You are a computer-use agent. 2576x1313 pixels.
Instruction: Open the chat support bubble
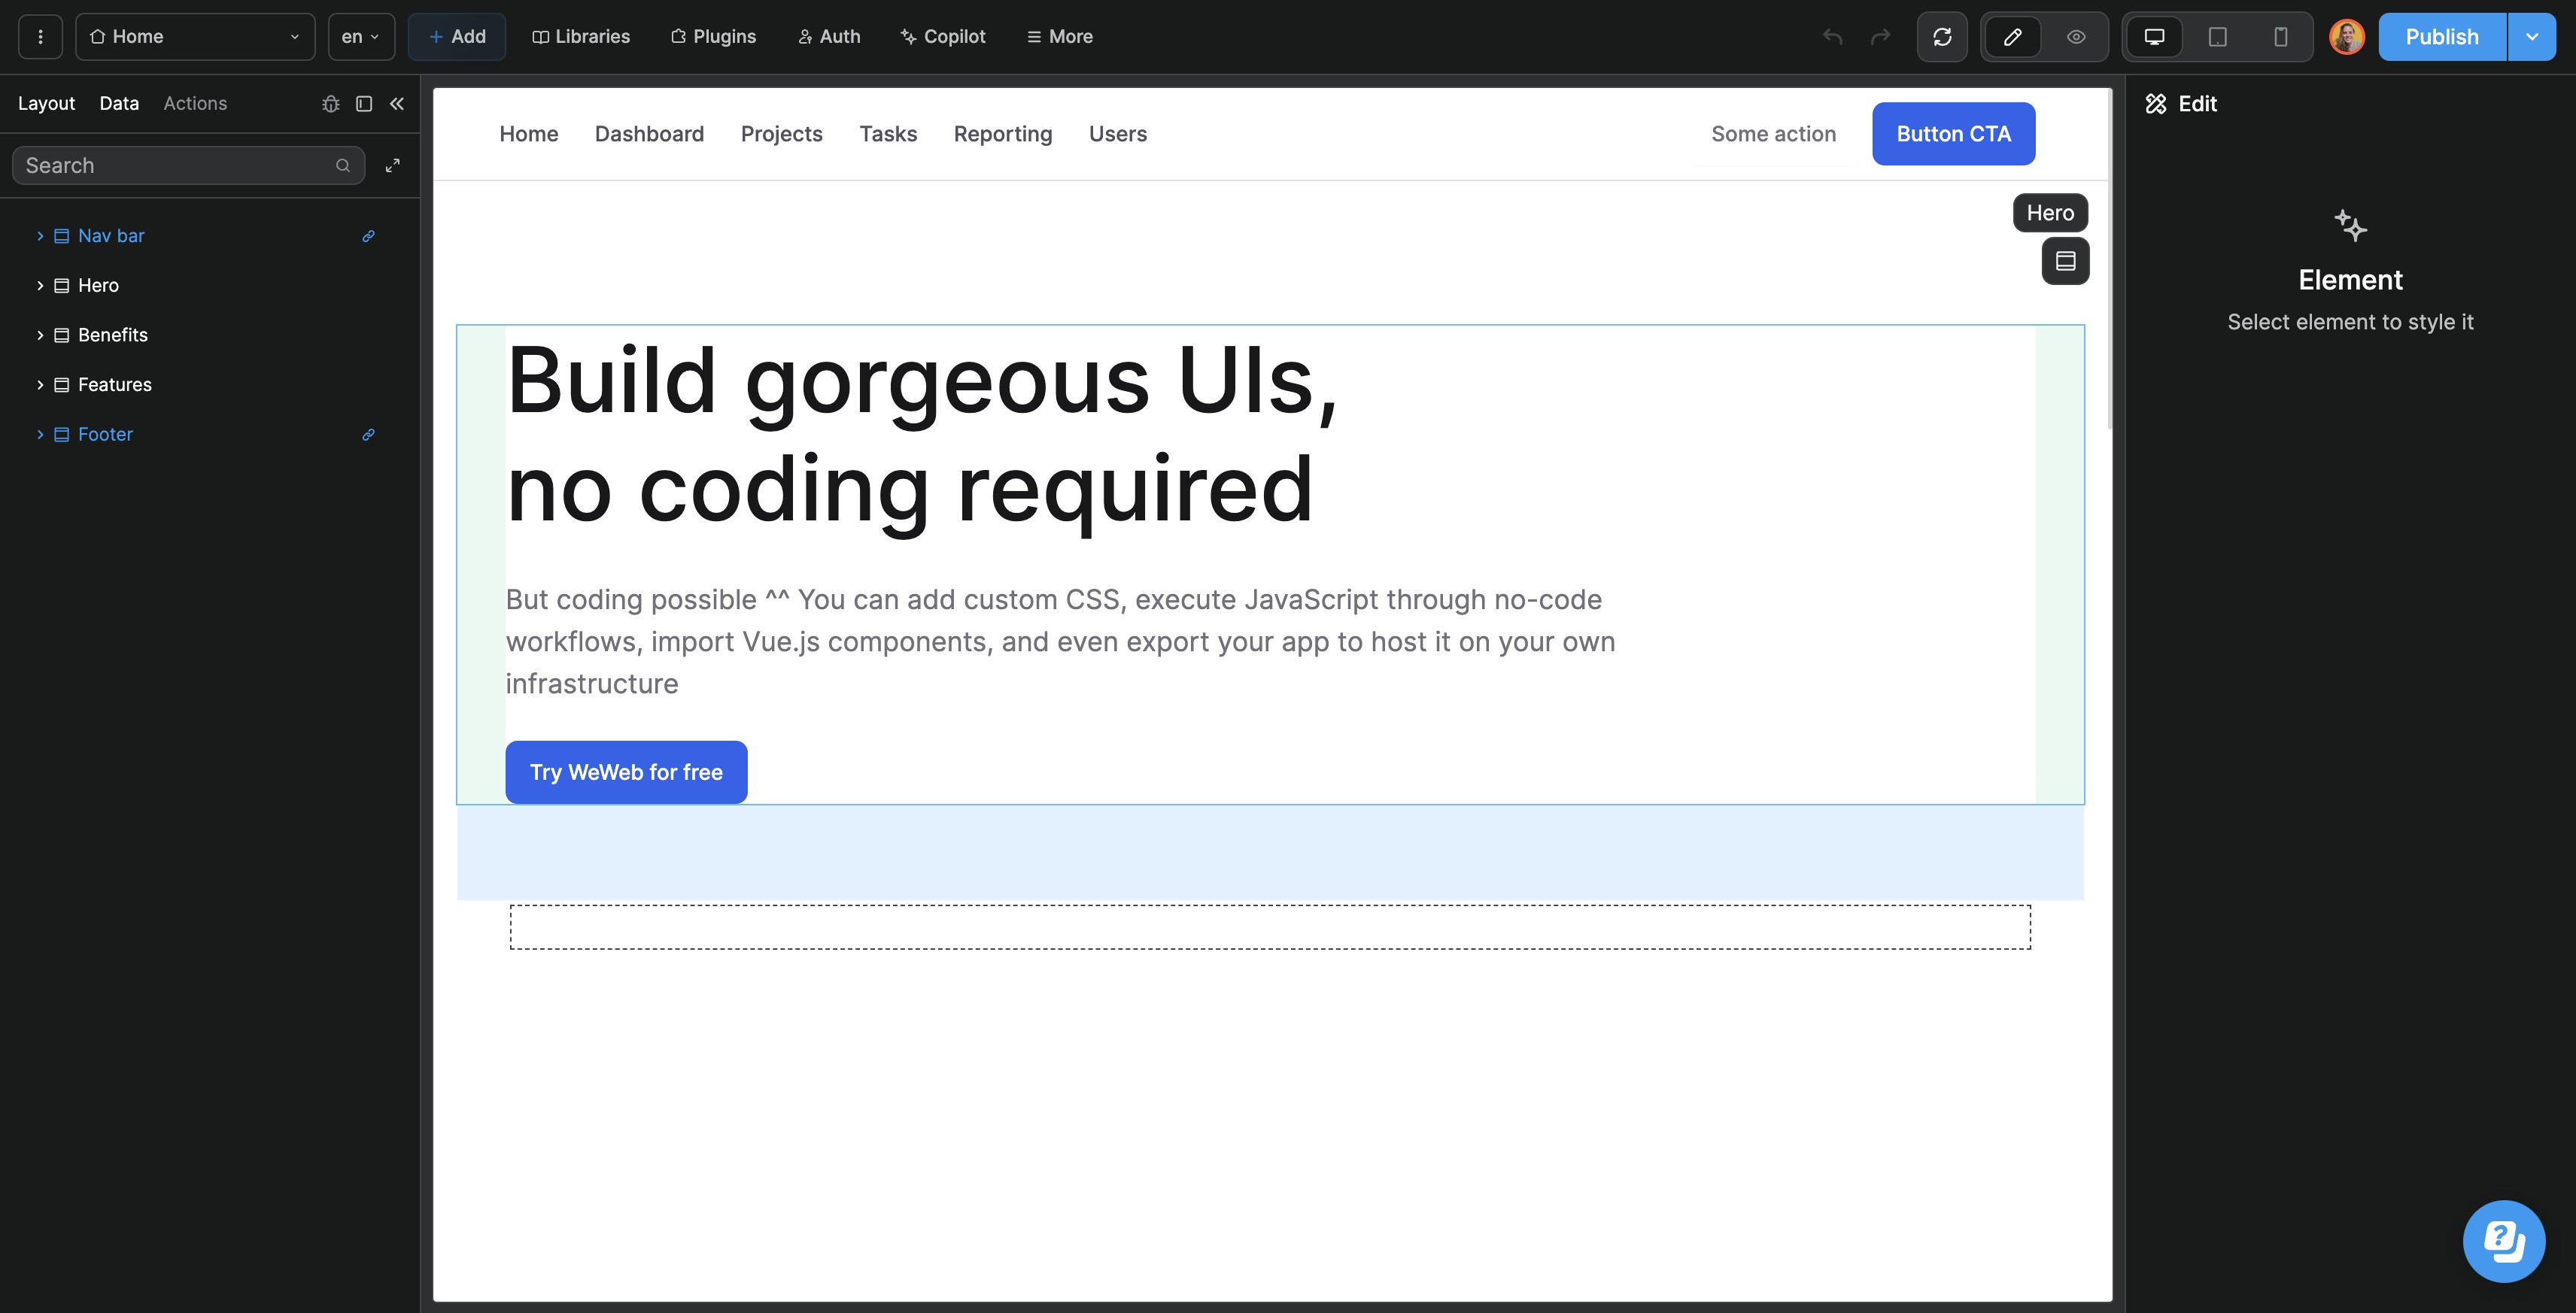point(2503,1241)
